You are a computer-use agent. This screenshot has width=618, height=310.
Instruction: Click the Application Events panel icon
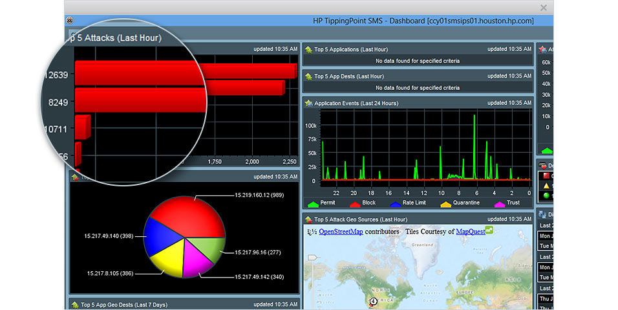pos(308,103)
